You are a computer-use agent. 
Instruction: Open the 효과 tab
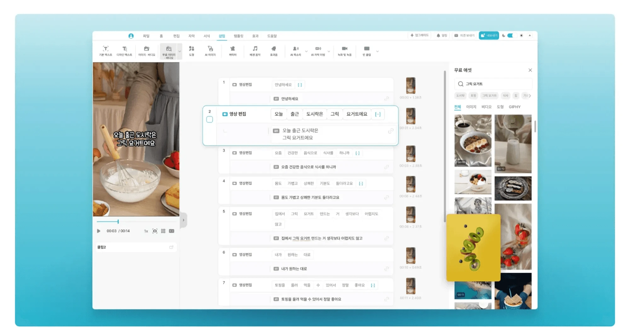pos(255,36)
